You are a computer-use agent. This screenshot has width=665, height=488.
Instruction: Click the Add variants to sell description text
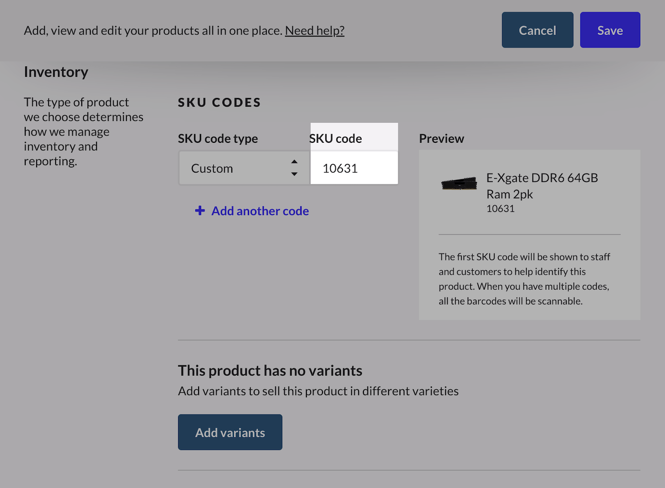[x=318, y=391]
